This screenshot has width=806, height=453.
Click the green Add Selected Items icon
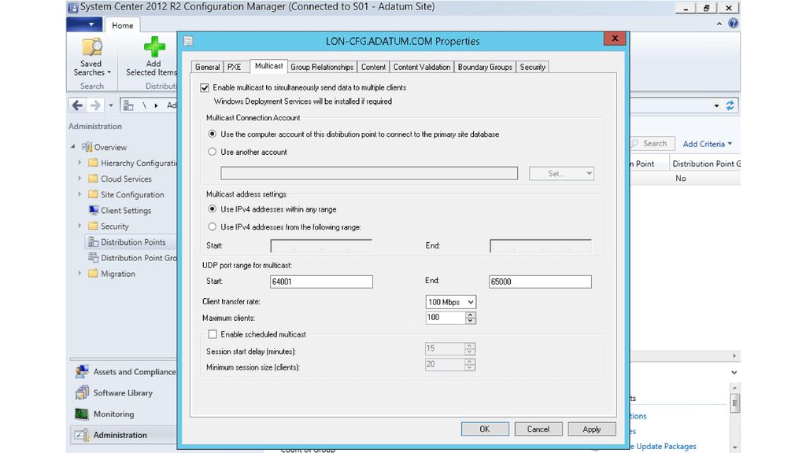pos(153,47)
